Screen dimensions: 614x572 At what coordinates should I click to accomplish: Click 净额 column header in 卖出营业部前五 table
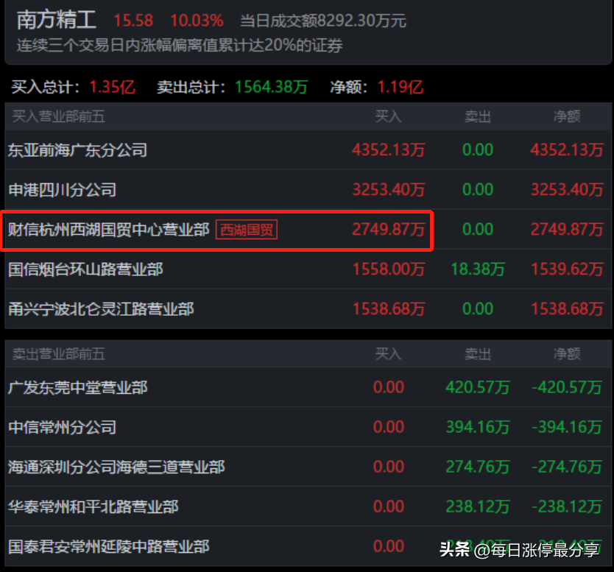click(567, 354)
